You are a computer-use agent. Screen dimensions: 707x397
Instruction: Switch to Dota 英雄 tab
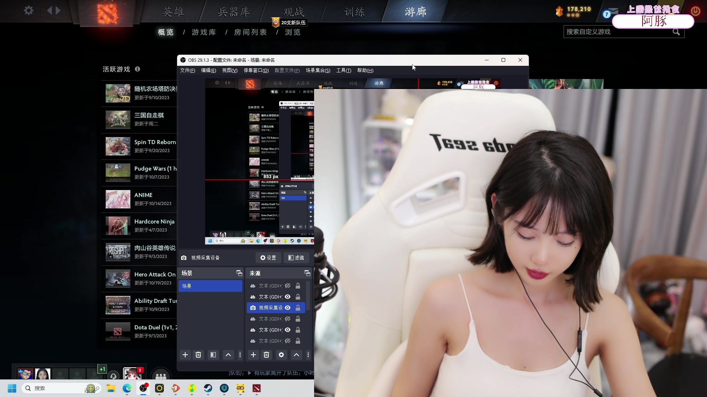coord(173,12)
